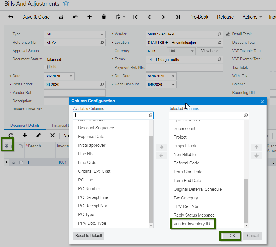Go to the previous record
This screenshot has height=247, width=276.
tap(149, 17)
